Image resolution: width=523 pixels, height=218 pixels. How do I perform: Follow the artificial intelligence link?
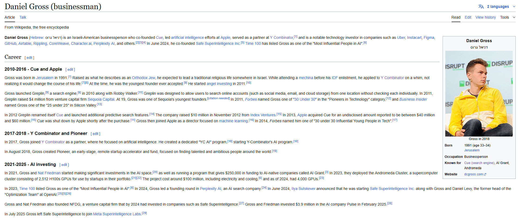pyautogui.click(x=187, y=38)
